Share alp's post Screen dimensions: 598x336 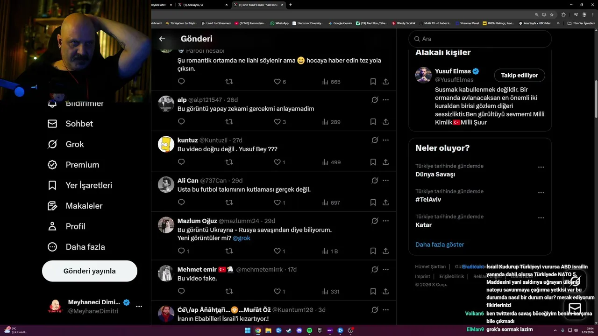(386, 122)
